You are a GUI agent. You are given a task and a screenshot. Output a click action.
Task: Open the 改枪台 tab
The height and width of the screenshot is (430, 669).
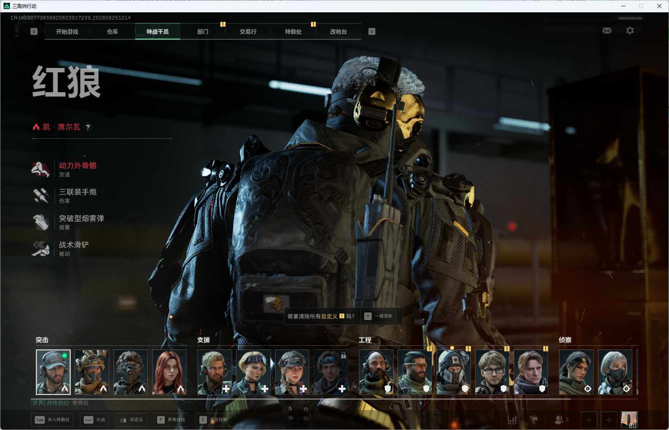(x=338, y=31)
